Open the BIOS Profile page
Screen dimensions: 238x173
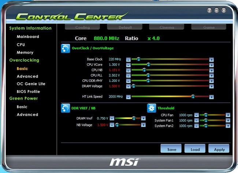(x=29, y=91)
